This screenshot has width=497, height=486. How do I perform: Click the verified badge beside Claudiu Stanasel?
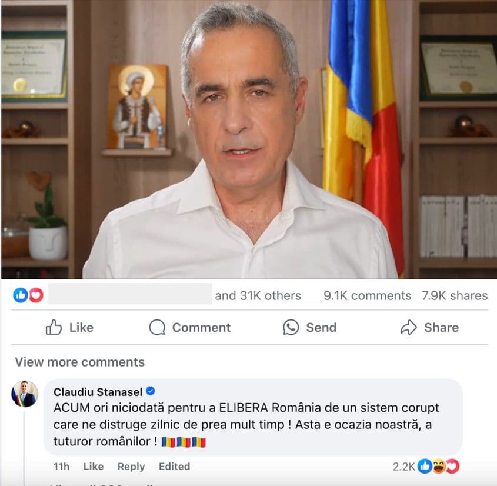coord(150,391)
